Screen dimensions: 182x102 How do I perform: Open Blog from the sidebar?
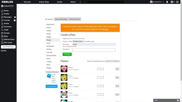(x=6, y=36)
